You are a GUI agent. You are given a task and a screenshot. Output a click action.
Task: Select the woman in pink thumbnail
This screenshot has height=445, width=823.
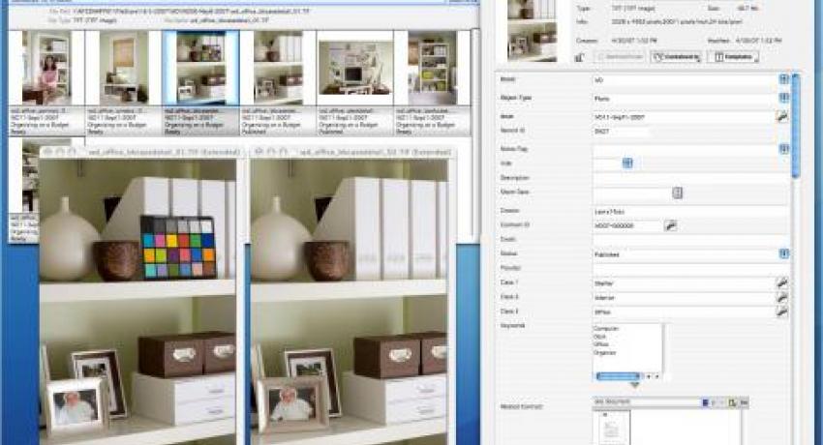pyautogui.click(x=46, y=68)
